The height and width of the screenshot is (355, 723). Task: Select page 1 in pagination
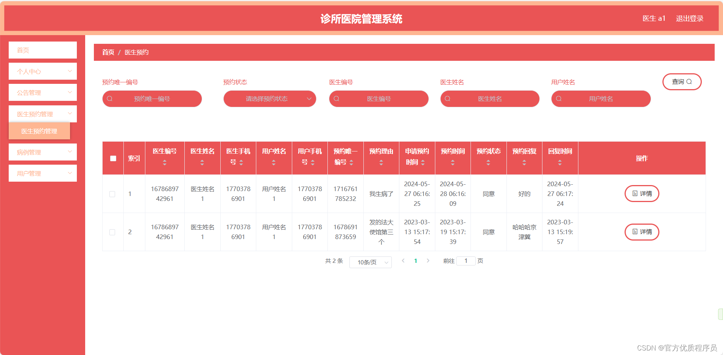click(416, 261)
